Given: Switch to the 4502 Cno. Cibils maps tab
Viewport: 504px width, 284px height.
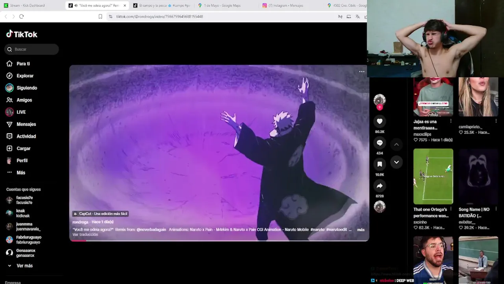Looking at the screenshot, I should point(346,6).
